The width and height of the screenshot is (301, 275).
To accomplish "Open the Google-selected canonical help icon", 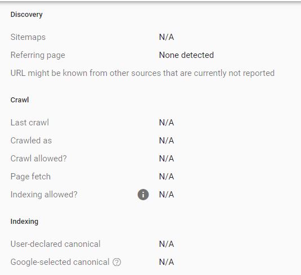I will point(116,262).
